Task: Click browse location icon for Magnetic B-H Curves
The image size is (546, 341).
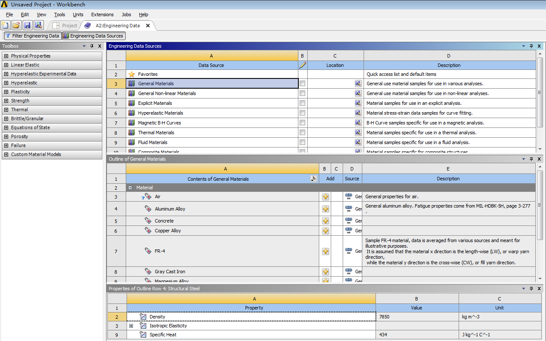Action: point(358,123)
